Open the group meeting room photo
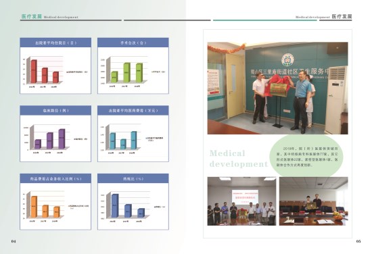 pos(241,201)
